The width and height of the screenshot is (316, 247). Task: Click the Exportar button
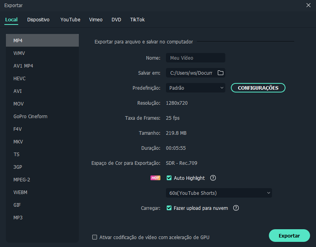(289, 236)
